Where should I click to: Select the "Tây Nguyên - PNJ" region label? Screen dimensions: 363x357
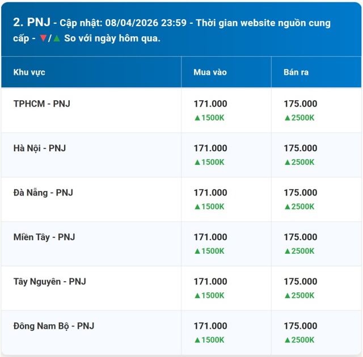pyautogui.click(x=50, y=282)
